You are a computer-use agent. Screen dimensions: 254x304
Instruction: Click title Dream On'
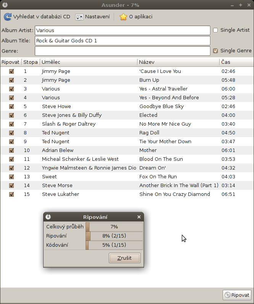(x=152, y=168)
